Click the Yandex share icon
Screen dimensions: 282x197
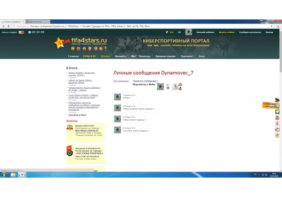coord(277,124)
